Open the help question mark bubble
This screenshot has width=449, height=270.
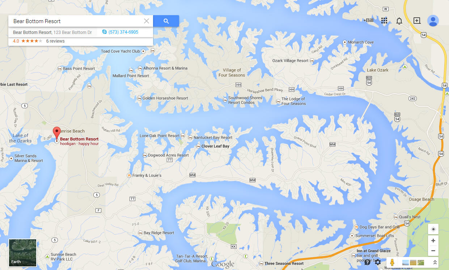coord(368,262)
